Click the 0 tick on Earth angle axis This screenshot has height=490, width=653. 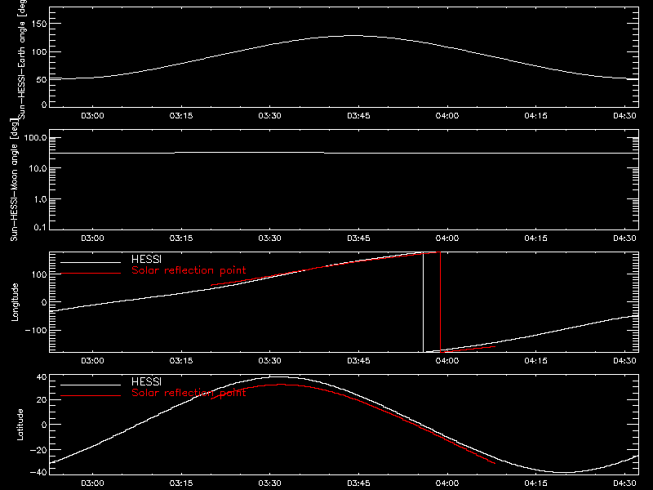click(x=44, y=105)
